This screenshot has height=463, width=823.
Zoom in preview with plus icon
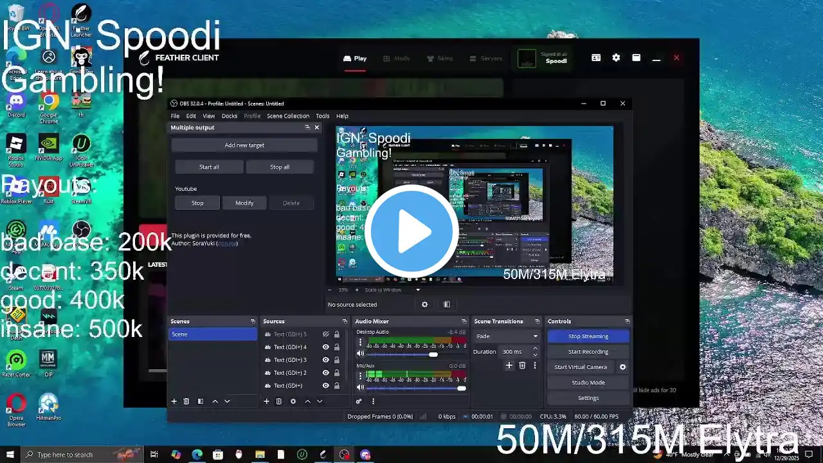pyautogui.click(x=357, y=290)
